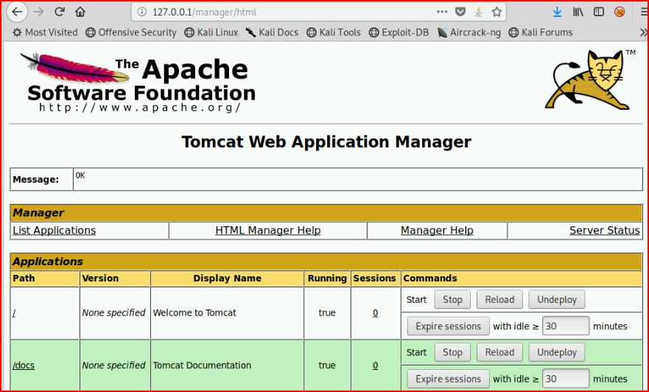Viewport: 649px width, 392px height.
Task: Go to the browser home page icon
Action: click(x=80, y=12)
